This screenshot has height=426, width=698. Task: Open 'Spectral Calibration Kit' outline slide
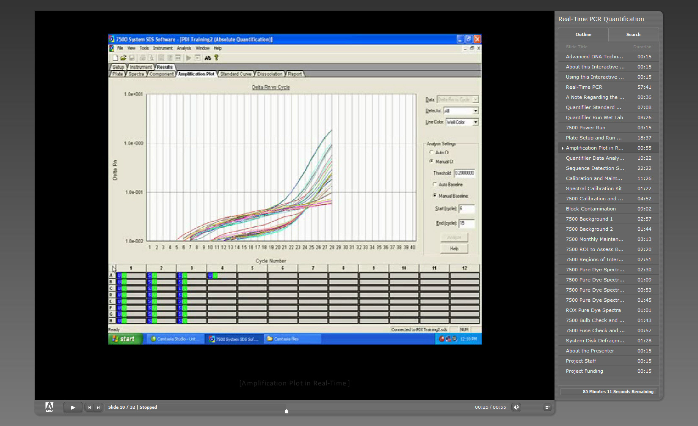click(x=608, y=188)
